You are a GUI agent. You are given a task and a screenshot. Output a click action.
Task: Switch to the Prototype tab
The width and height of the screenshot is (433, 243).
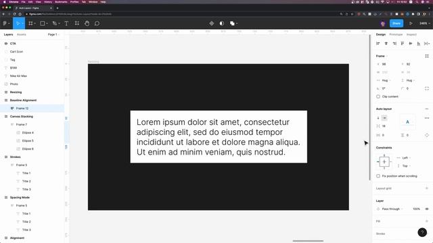point(396,34)
